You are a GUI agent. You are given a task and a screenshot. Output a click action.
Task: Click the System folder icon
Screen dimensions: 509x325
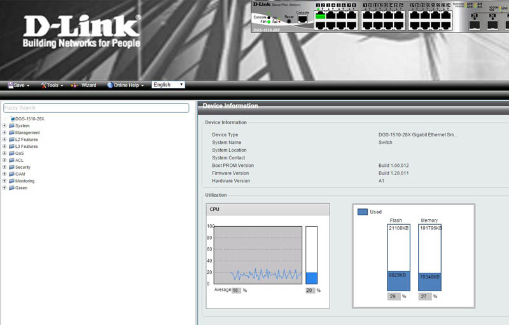point(11,126)
